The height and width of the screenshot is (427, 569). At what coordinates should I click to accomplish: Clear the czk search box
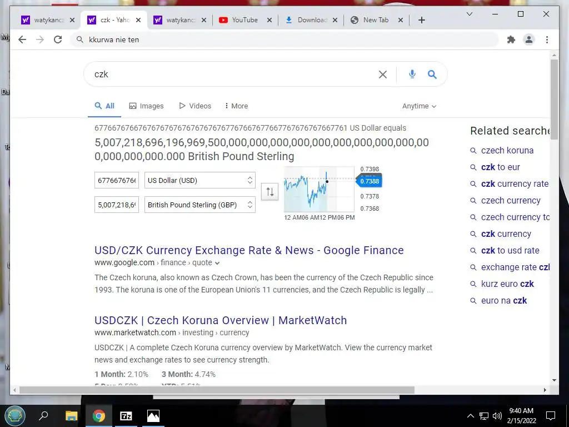pyautogui.click(x=382, y=75)
